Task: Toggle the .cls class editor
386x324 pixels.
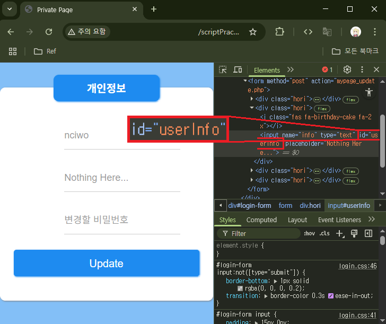Action: (324, 234)
